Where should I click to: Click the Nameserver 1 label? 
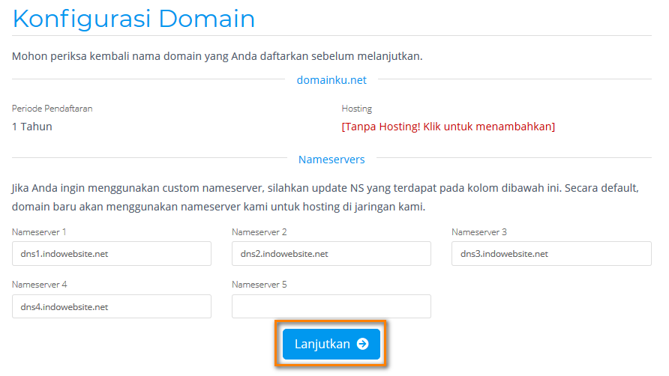[x=40, y=232]
